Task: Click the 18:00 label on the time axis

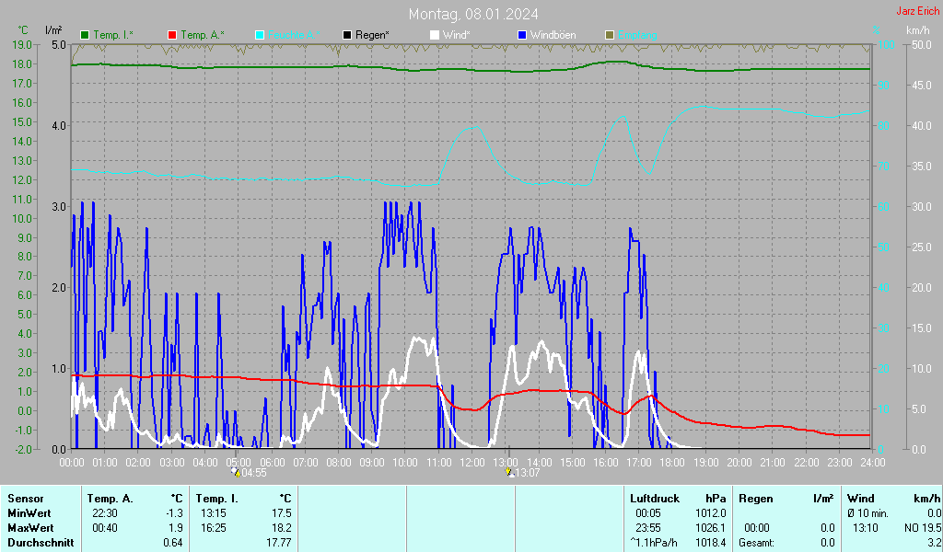Action: point(673,462)
